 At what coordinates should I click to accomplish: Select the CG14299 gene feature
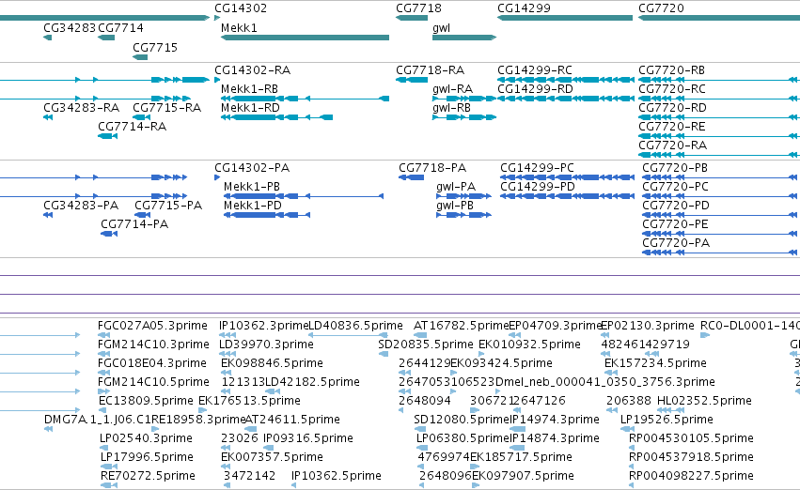[565, 18]
